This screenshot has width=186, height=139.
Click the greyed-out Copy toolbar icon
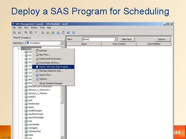tap(26, 32)
